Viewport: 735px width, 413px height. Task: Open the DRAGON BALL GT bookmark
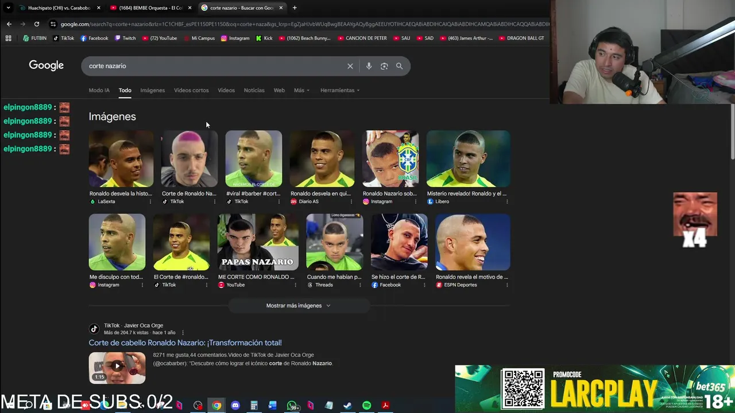point(521,38)
